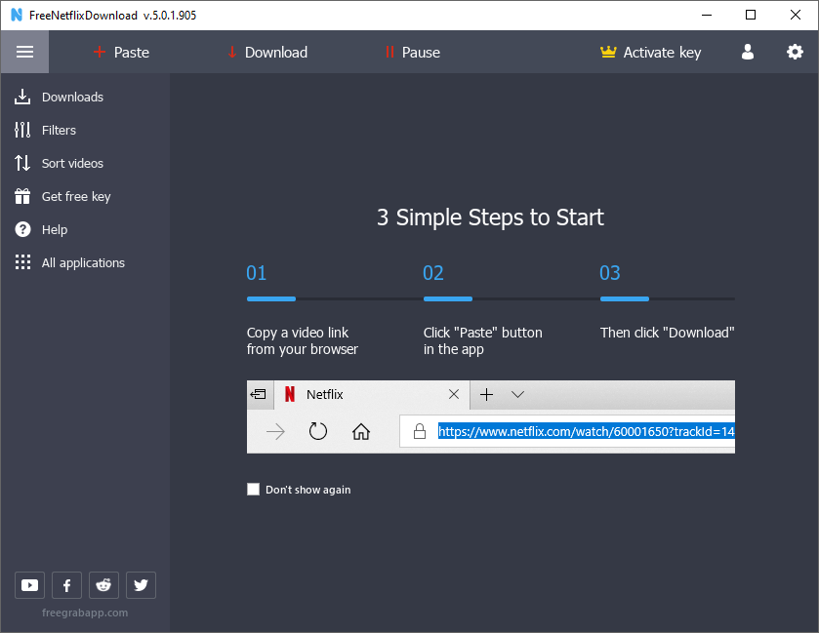This screenshot has width=819, height=633.
Task: Click the "3 Simple Steps to Start" heading
Action: (490, 218)
